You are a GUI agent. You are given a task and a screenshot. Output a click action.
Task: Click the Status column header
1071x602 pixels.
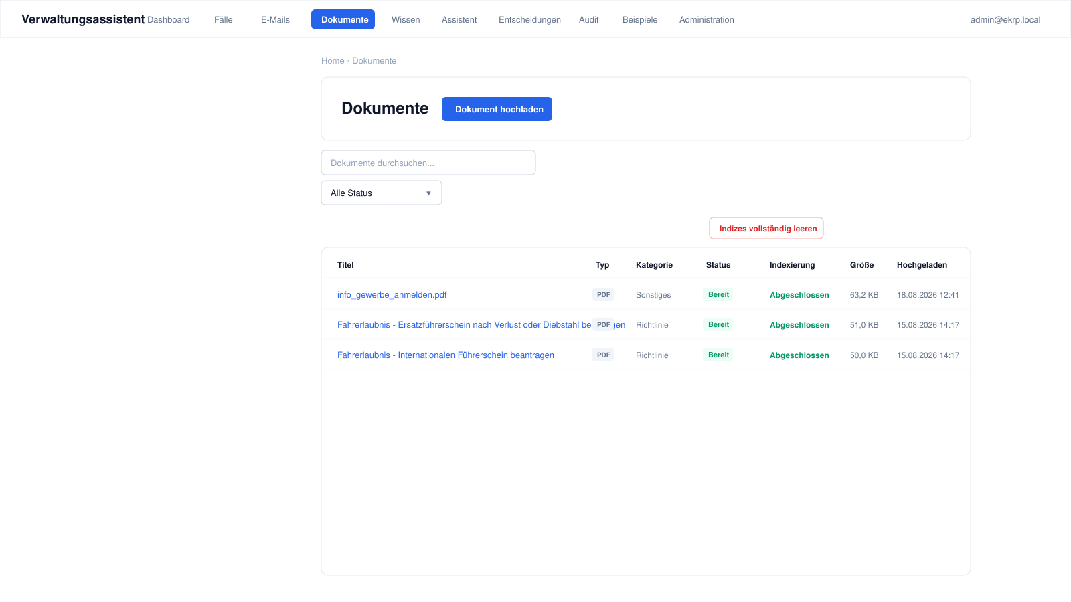(718, 265)
